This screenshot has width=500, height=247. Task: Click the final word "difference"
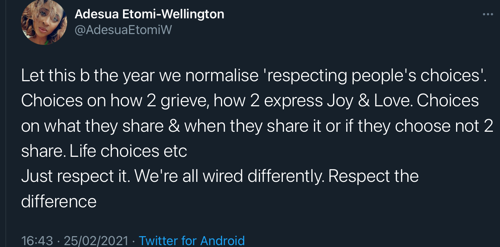click(59, 201)
